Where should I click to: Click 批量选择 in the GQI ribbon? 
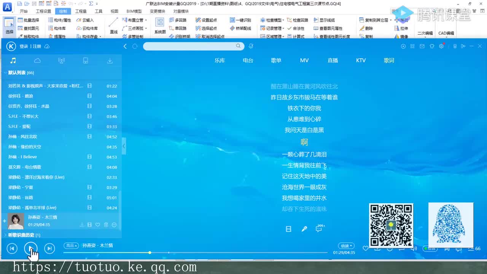29,20
